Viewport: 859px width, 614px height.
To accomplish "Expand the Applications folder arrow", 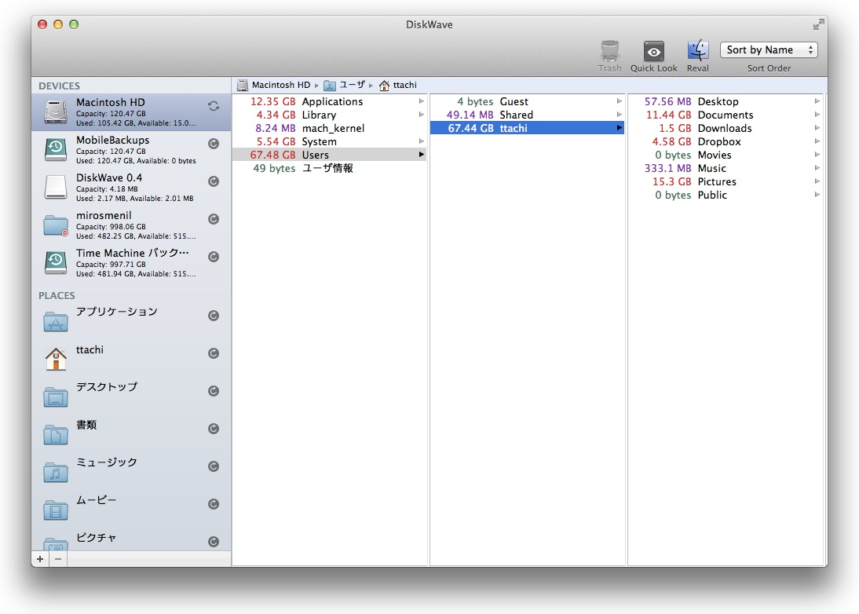I will pos(422,101).
